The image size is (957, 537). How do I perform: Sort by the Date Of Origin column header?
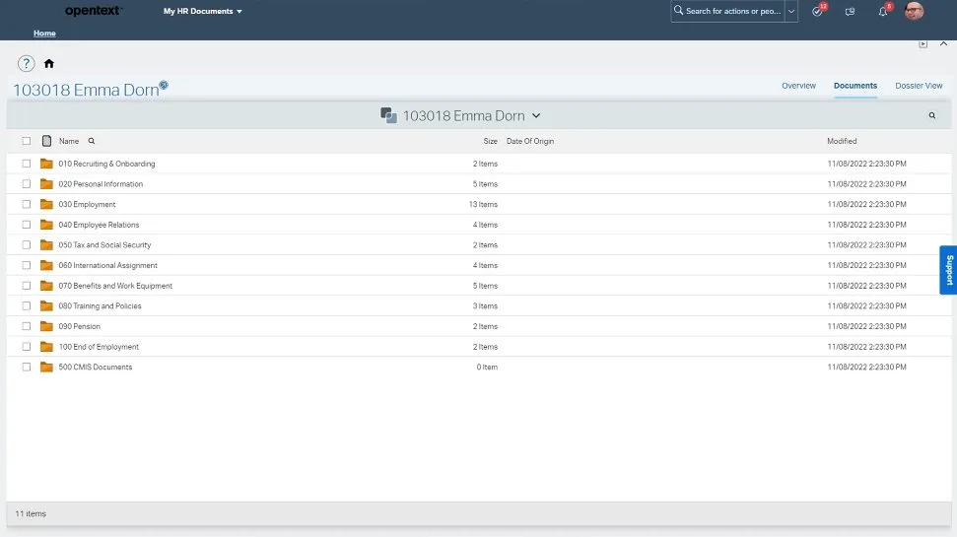point(530,141)
